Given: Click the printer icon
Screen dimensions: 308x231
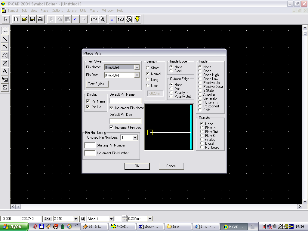Looking at the screenshot, I should coord(41,19).
